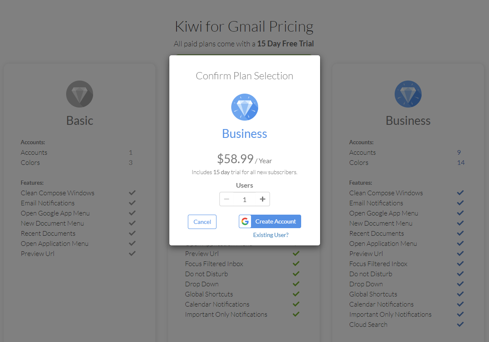
Task: Click Important Only Notifications checkmark in middle plan
Action: (x=296, y=314)
